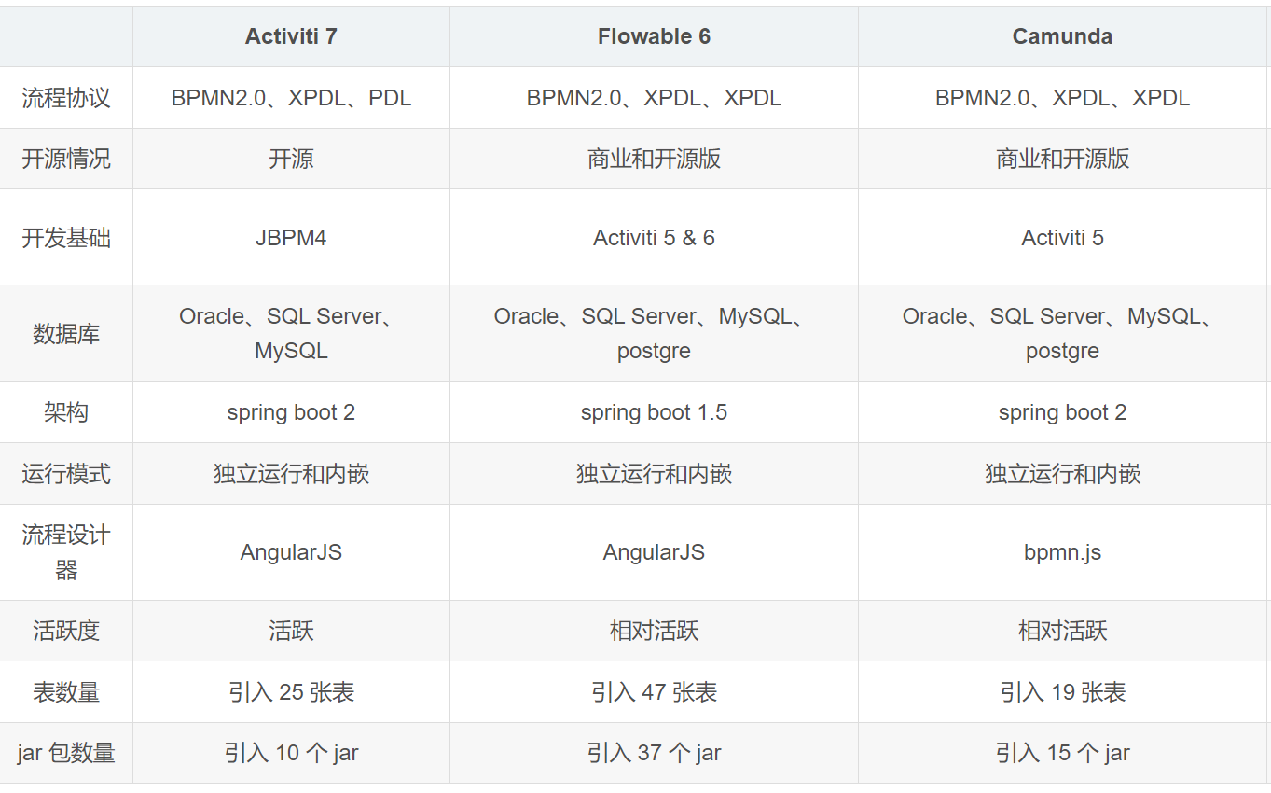Image resolution: width=1271 pixels, height=793 pixels.
Task: Click Camunda's "BPMN2.0、XPDL、XPDL" protocol cell
Action: [x=1062, y=98]
